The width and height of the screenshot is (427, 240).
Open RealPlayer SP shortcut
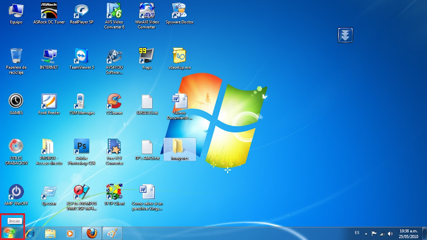(x=82, y=14)
